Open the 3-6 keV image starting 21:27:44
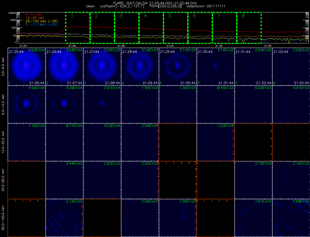 (102, 66)
